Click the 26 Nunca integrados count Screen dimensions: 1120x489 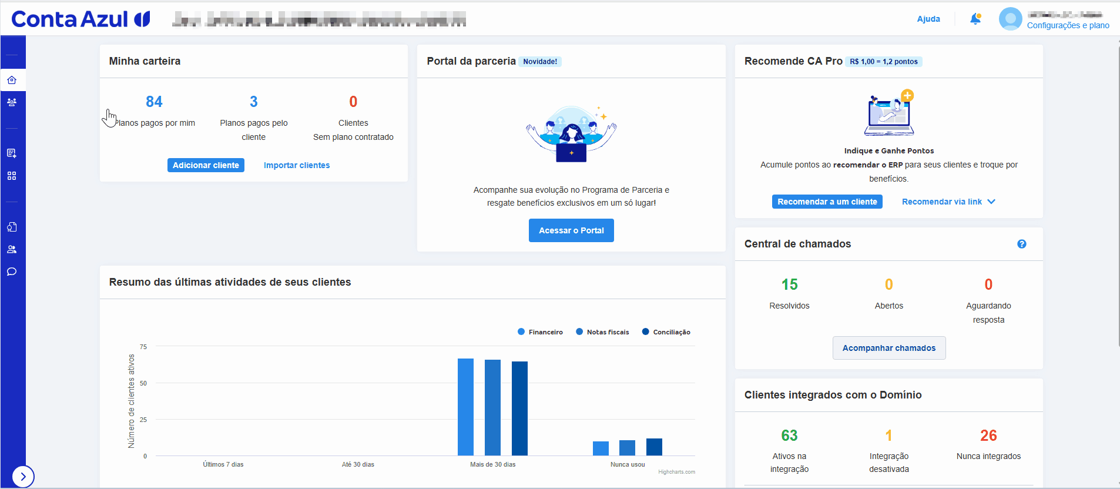pos(988,436)
